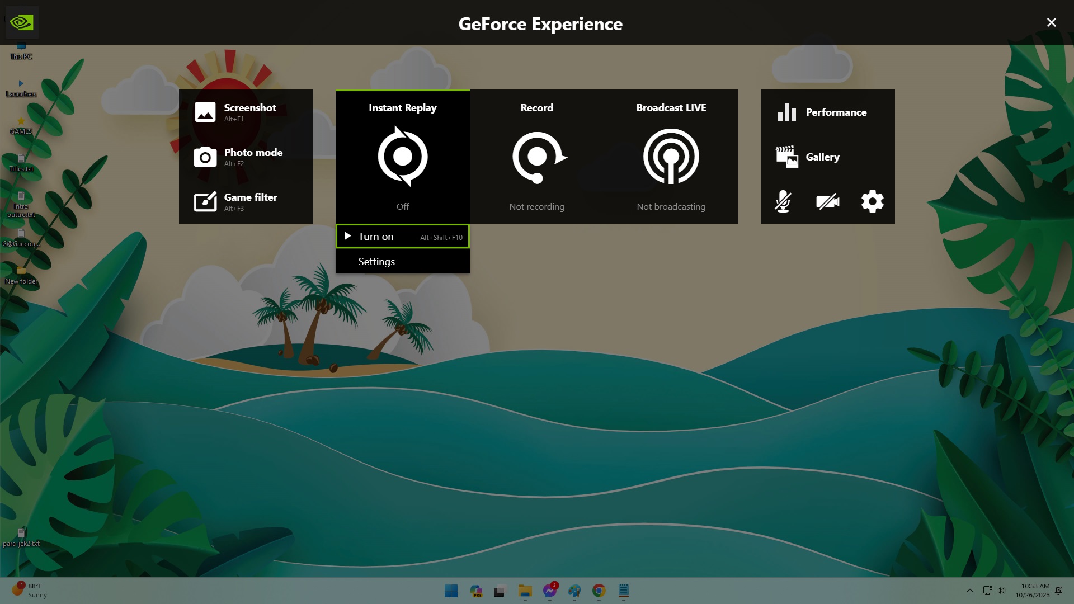Image resolution: width=1074 pixels, height=604 pixels.
Task: Select para-jek2.txt desktop file
Action: tap(21, 538)
